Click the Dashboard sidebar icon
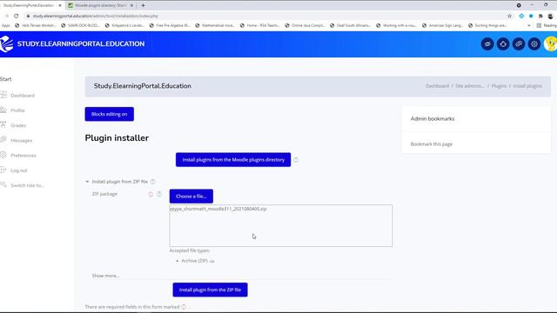Image resolution: width=557 pixels, height=313 pixels. click(x=3, y=95)
